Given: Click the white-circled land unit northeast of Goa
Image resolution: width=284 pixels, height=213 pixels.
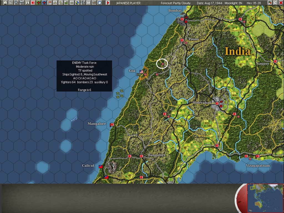Looking at the screenshot, I should coord(163,64).
